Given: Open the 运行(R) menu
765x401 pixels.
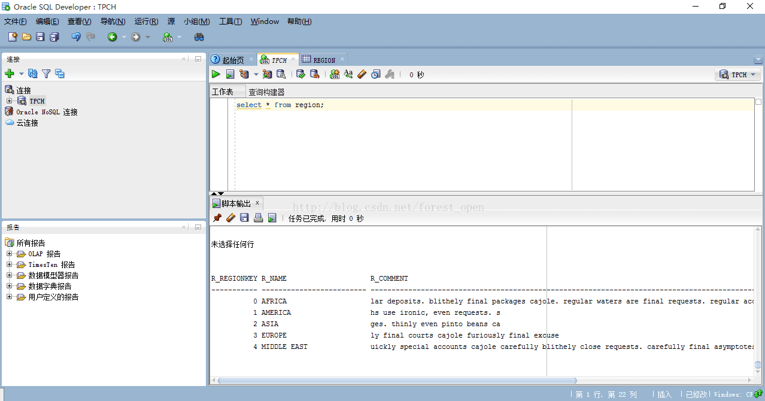Looking at the screenshot, I should coord(146,22).
